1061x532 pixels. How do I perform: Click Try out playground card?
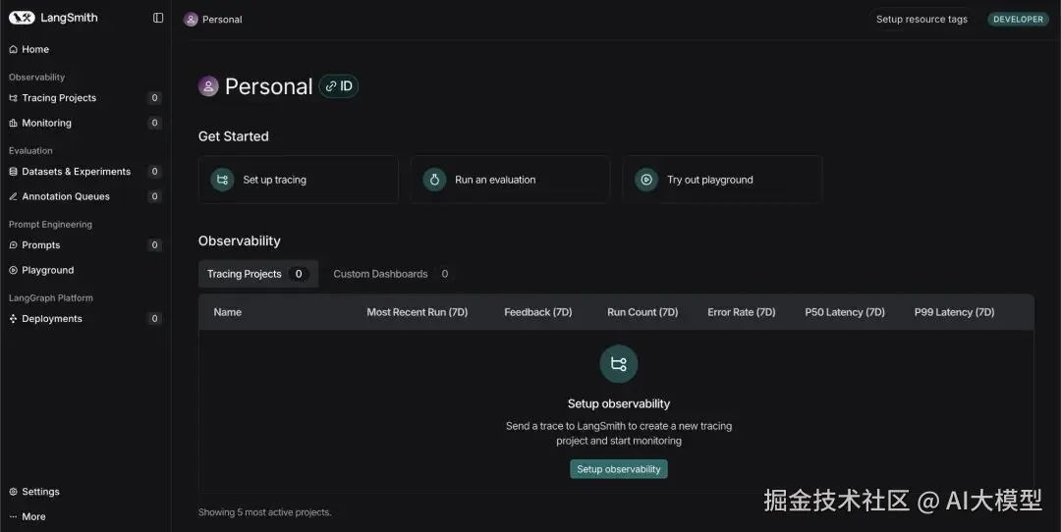click(x=722, y=180)
